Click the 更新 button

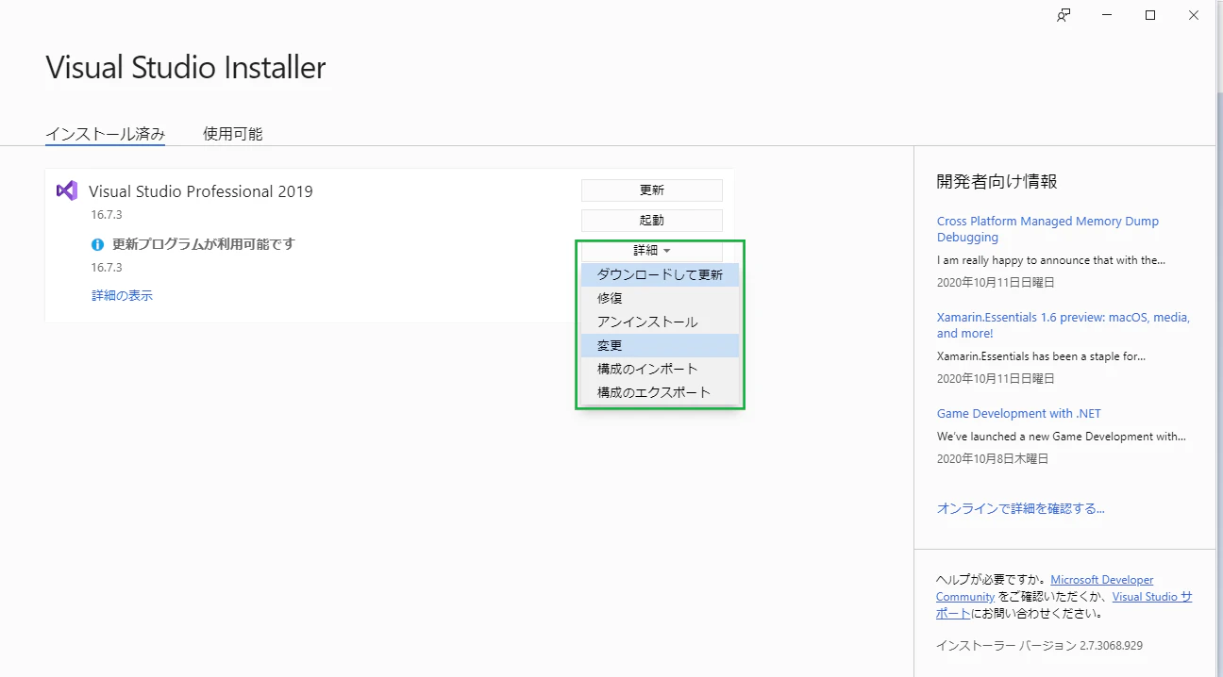pyautogui.click(x=652, y=190)
